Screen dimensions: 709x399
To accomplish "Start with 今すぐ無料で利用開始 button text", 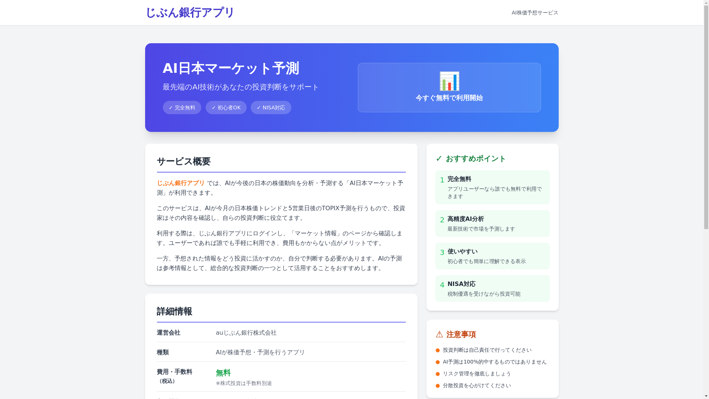I will (x=449, y=98).
